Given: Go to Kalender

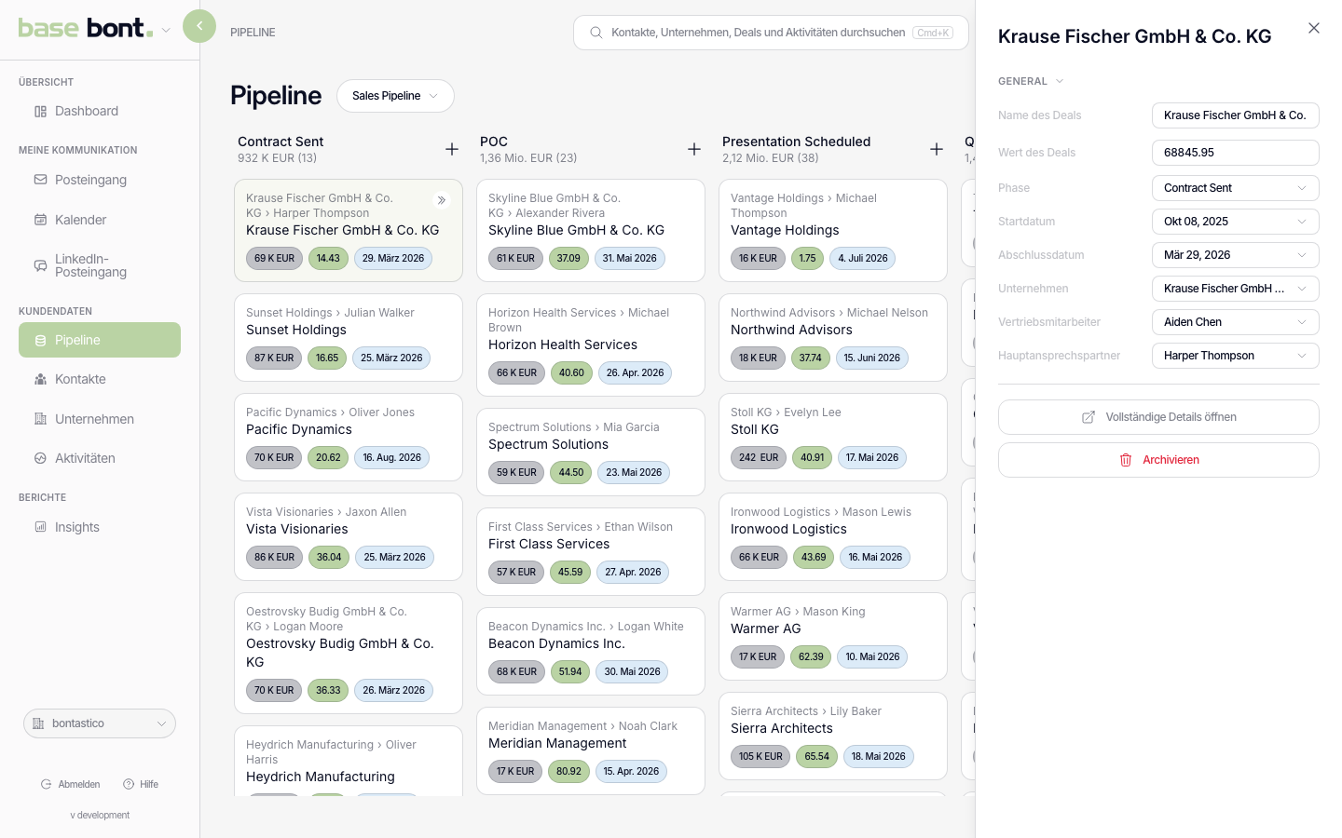Looking at the screenshot, I should pyautogui.click(x=100, y=220).
